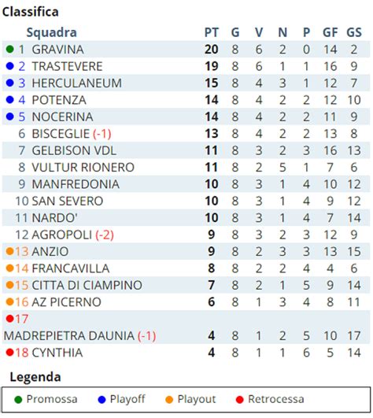Select the PT column header
The image size is (373, 418).
(x=211, y=32)
